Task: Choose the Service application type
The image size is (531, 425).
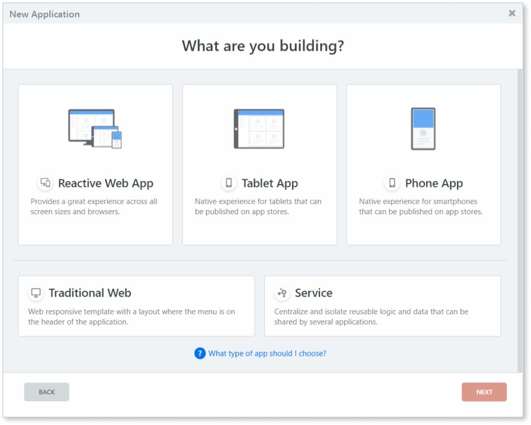Action: [382, 306]
